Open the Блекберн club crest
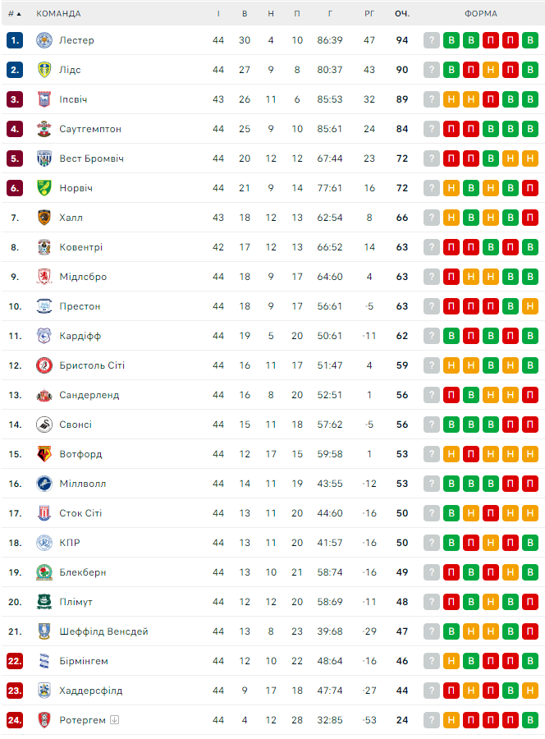The width and height of the screenshot is (545, 739). (x=44, y=572)
